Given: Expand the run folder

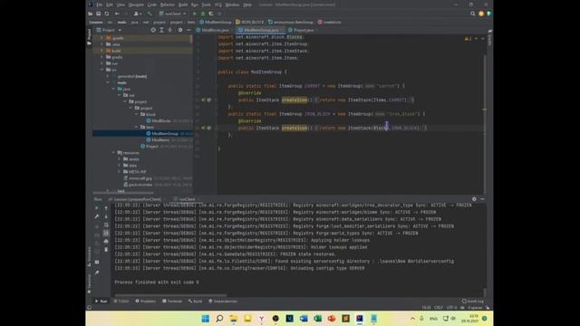Looking at the screenshot, I should point(102,63).
